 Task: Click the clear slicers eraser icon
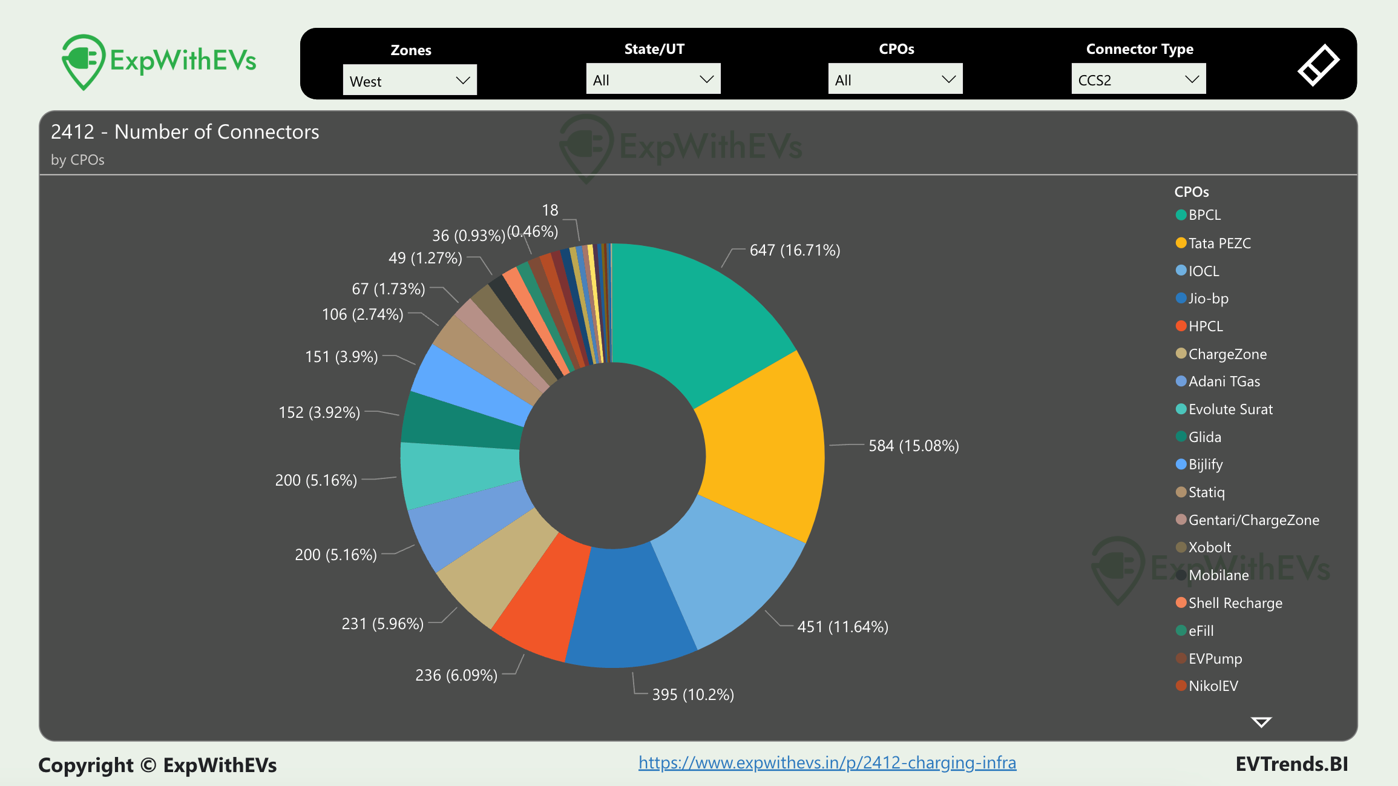pos(1318,65)
